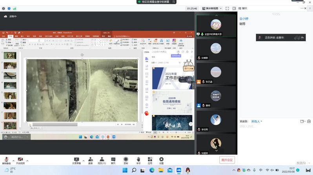Click the meeting info icon at top-left
Screen dimensions: 313x175
pyautogui.click(x=4, y=8)
